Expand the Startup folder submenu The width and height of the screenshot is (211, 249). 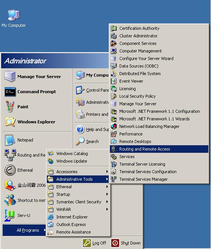coord(78,194)
